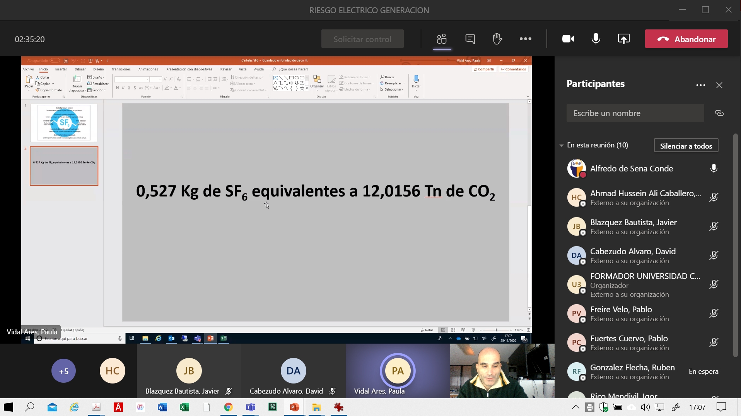
Task: Switch to Transiciones tab in shared PowerPoint
Action: pos(121,69)
